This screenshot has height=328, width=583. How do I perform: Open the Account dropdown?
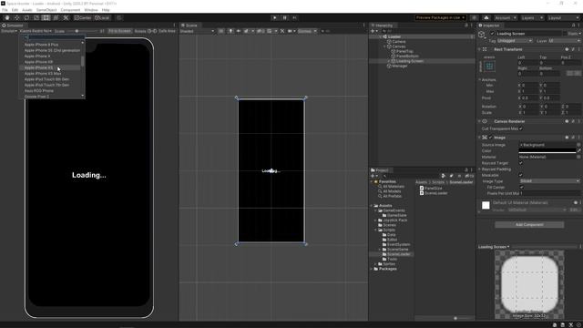point(505,18)
